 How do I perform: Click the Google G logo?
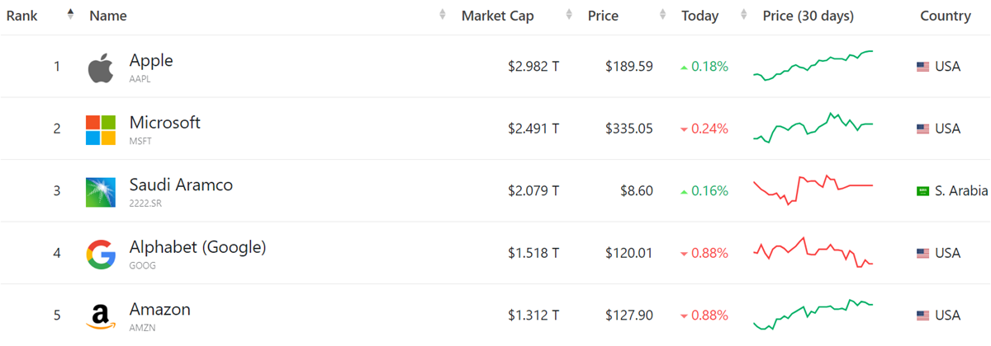101,254
